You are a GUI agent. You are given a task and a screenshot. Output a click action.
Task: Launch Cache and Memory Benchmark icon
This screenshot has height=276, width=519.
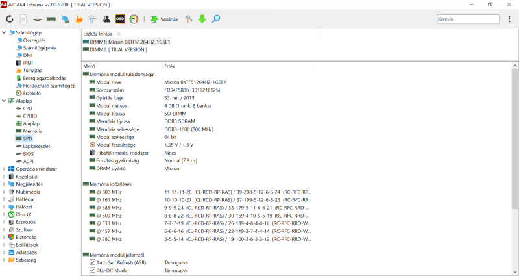click(x=51, y=19)
